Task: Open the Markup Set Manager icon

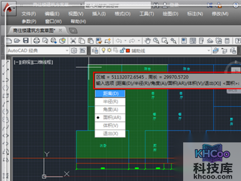Action: [x=218, y=41]
